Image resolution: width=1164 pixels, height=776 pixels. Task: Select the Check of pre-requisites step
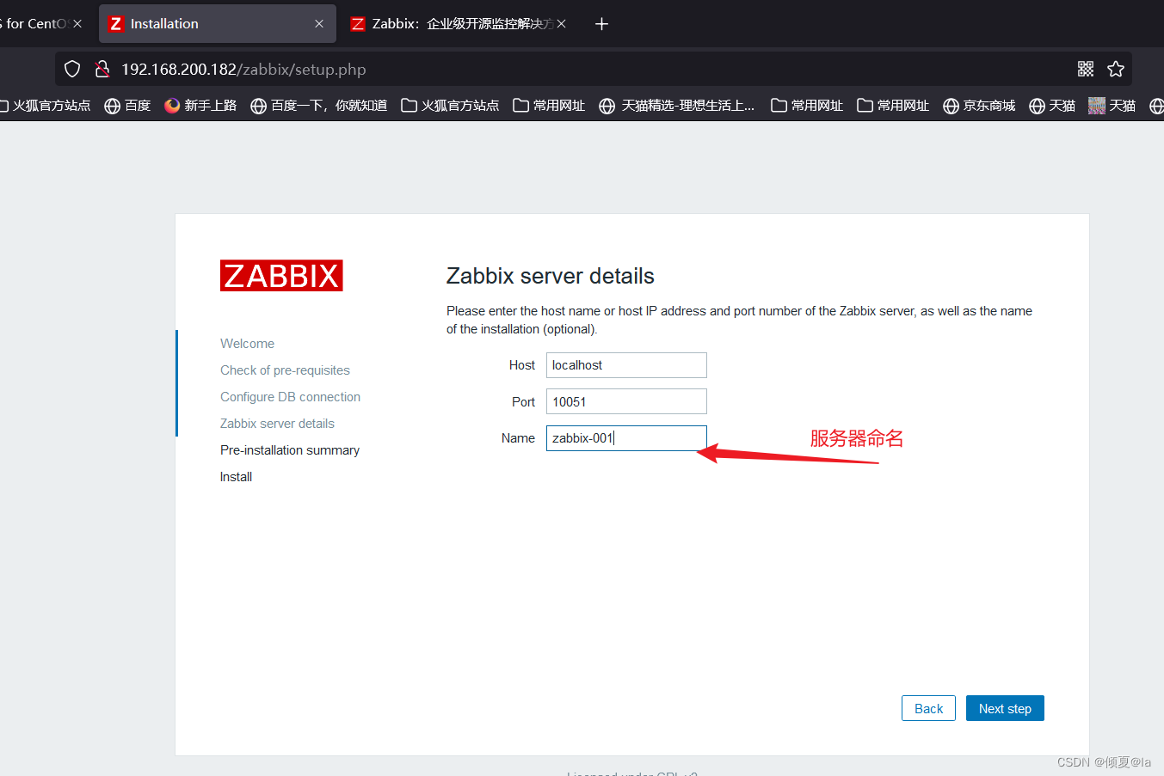coord(285,370)
